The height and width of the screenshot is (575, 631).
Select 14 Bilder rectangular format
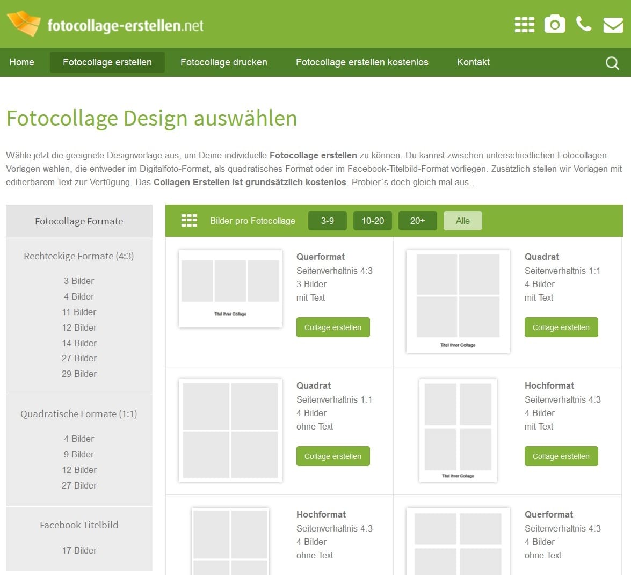[79, 343]
